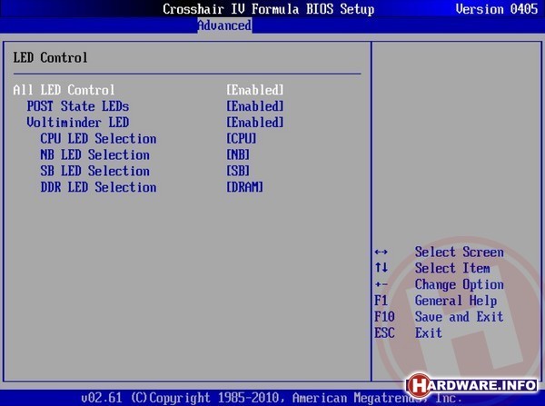Select the All LED Control label

pyautogui.click(x=64, y=90)
